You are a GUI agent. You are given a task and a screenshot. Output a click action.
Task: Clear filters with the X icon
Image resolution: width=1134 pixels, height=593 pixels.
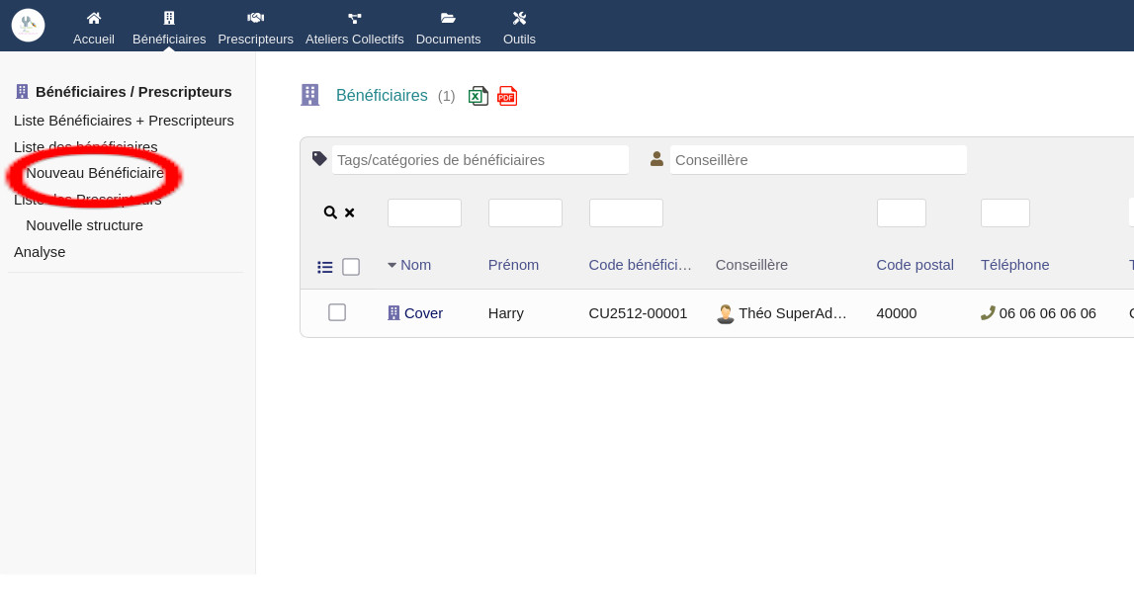point(349,212)
